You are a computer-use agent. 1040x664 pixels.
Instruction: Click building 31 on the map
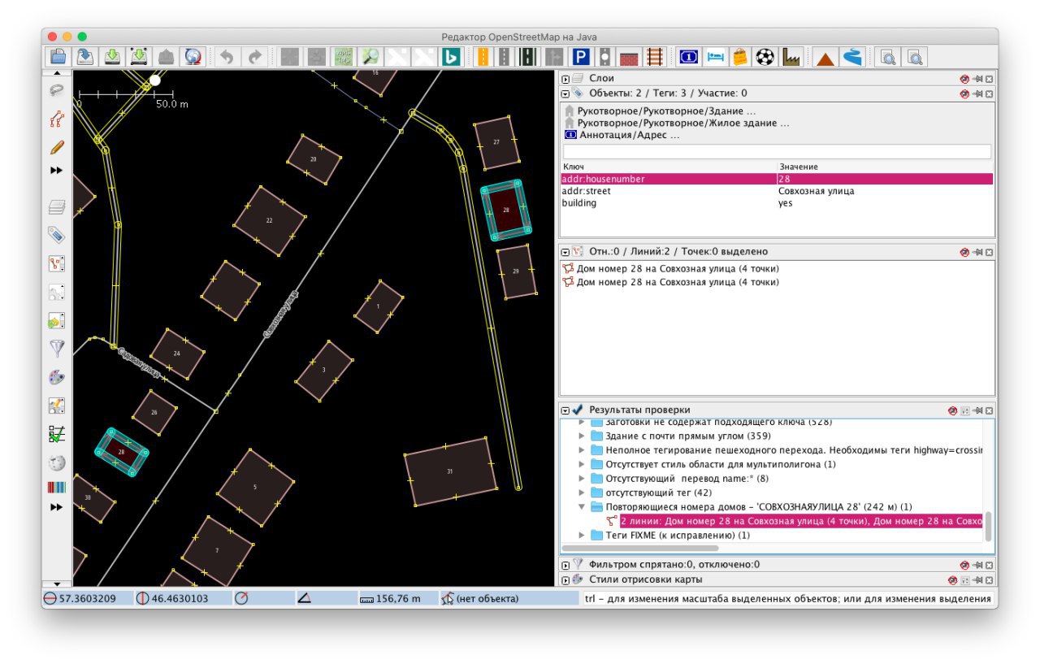tap(451, 472)
